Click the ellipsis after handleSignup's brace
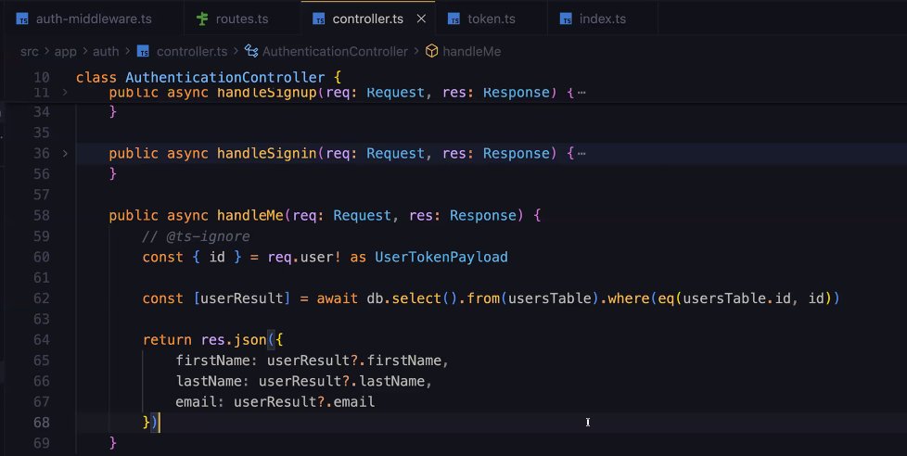 [581, 93]
